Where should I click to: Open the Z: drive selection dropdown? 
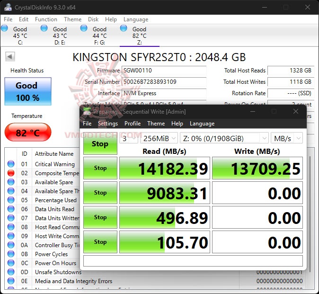pos(224,138)
